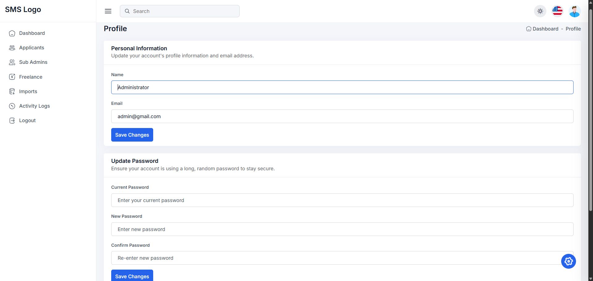Toggle the light/dark theme sun button
Screen dimensions: 593x281
tap(540, 11)
